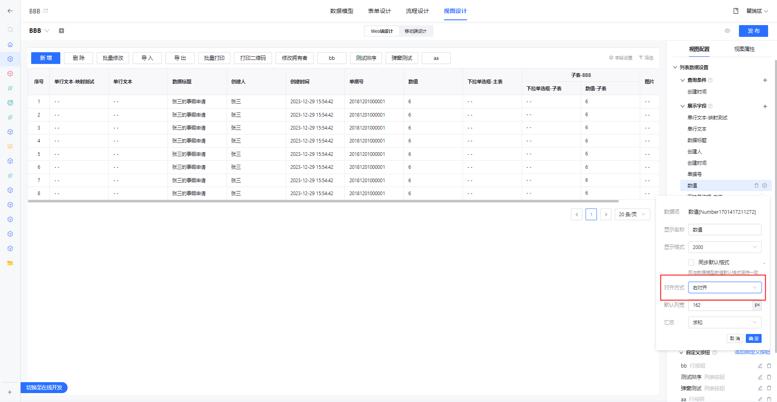
Task: Open settings gear for the 数值 field
Action: tap(764, 185)
